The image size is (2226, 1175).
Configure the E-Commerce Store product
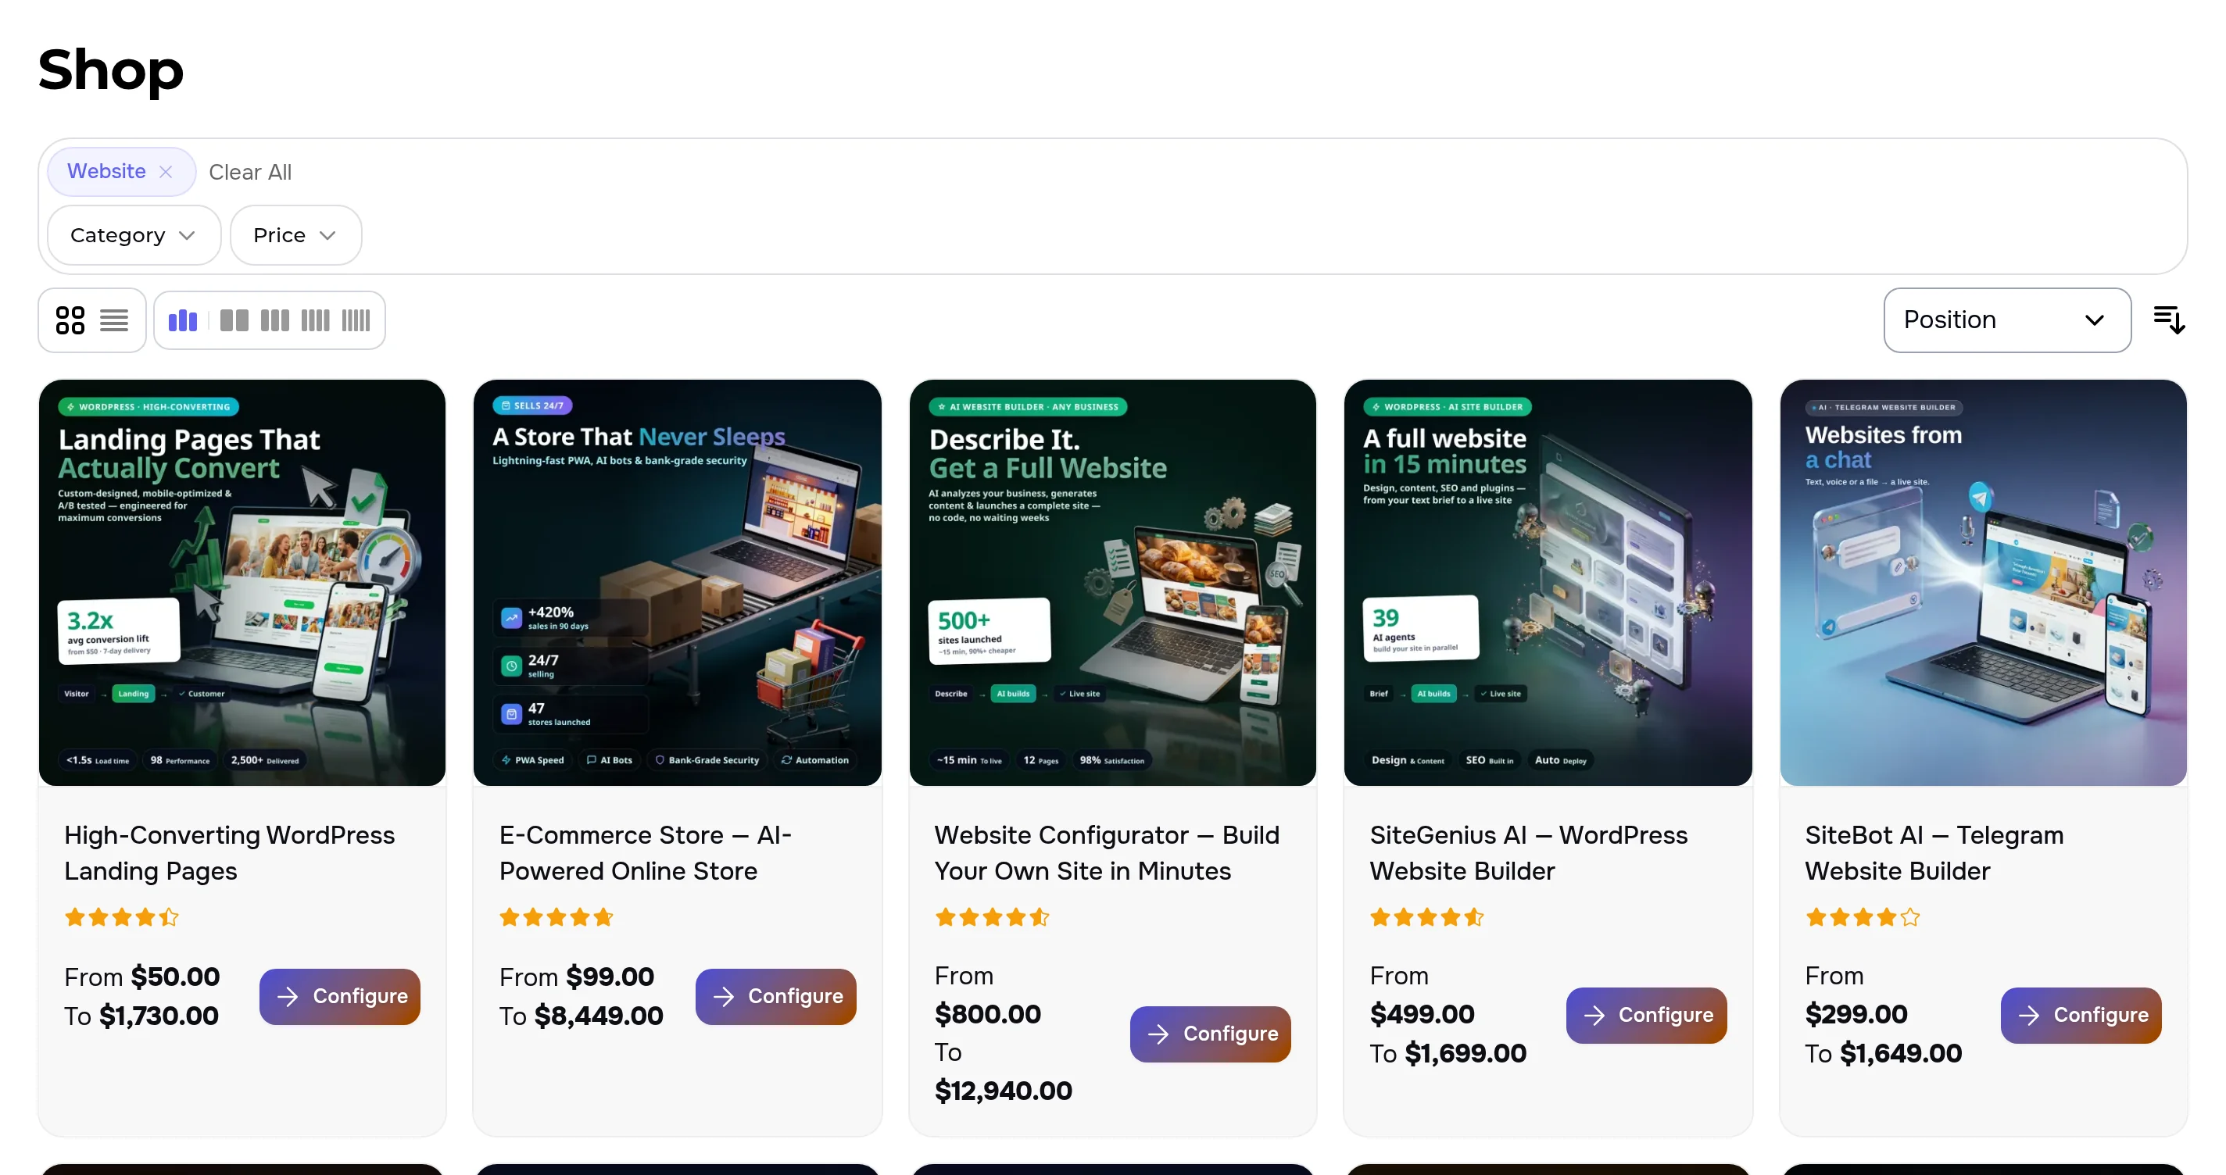pos(775,997)
